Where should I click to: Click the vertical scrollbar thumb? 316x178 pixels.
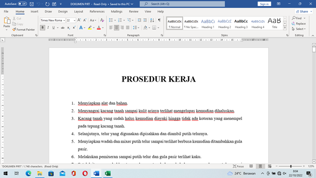(x=314, y=50)
